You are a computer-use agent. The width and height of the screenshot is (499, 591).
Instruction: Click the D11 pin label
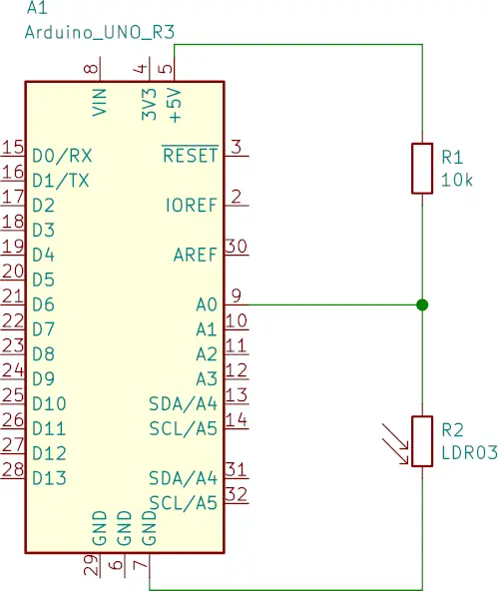click(x=49, y=428)
